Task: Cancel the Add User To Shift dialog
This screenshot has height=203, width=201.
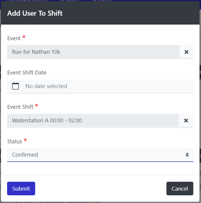Action: [180, 189]
